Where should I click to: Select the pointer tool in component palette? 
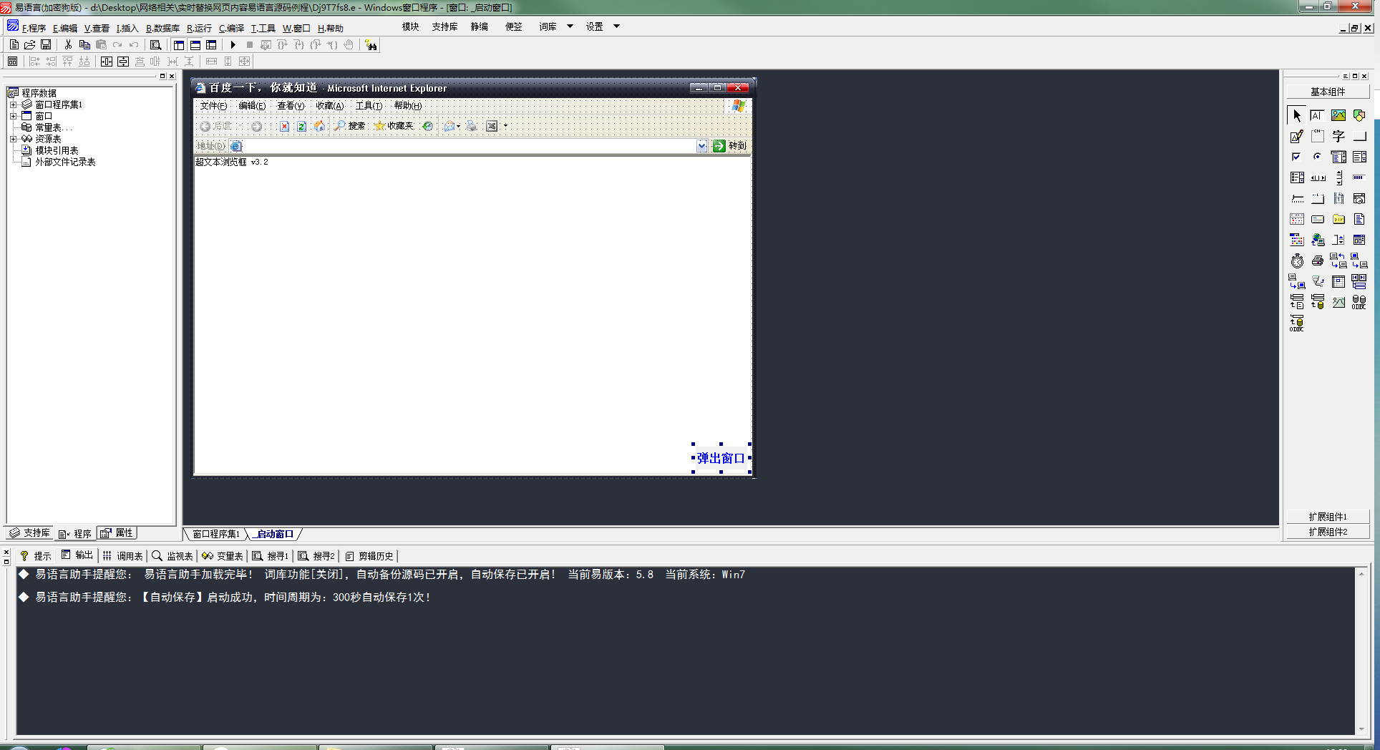click(x=1297, y=115)
